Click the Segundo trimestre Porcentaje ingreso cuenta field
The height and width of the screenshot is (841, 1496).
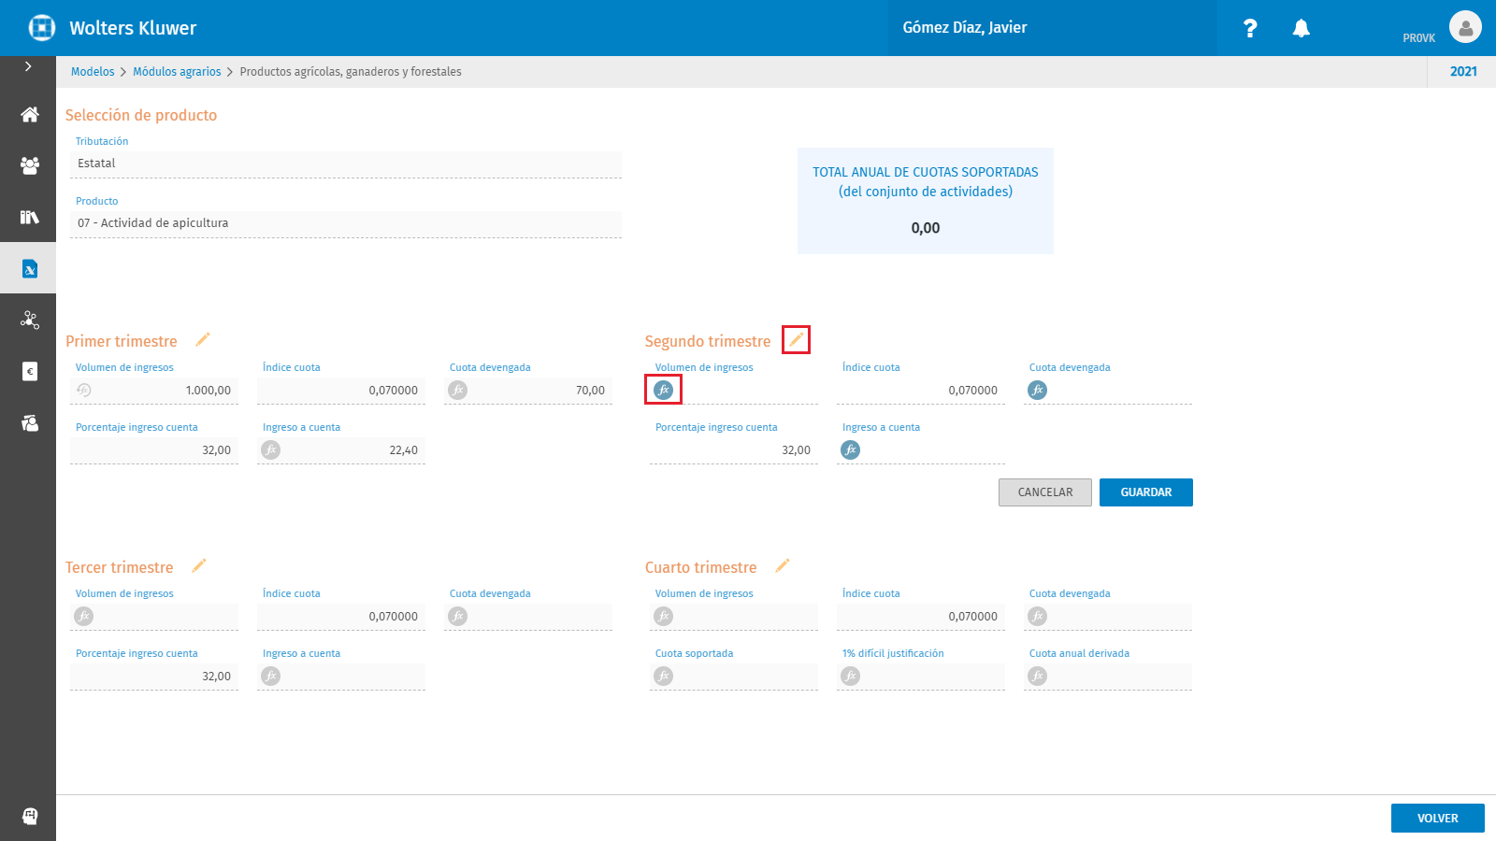pos(734,450)
